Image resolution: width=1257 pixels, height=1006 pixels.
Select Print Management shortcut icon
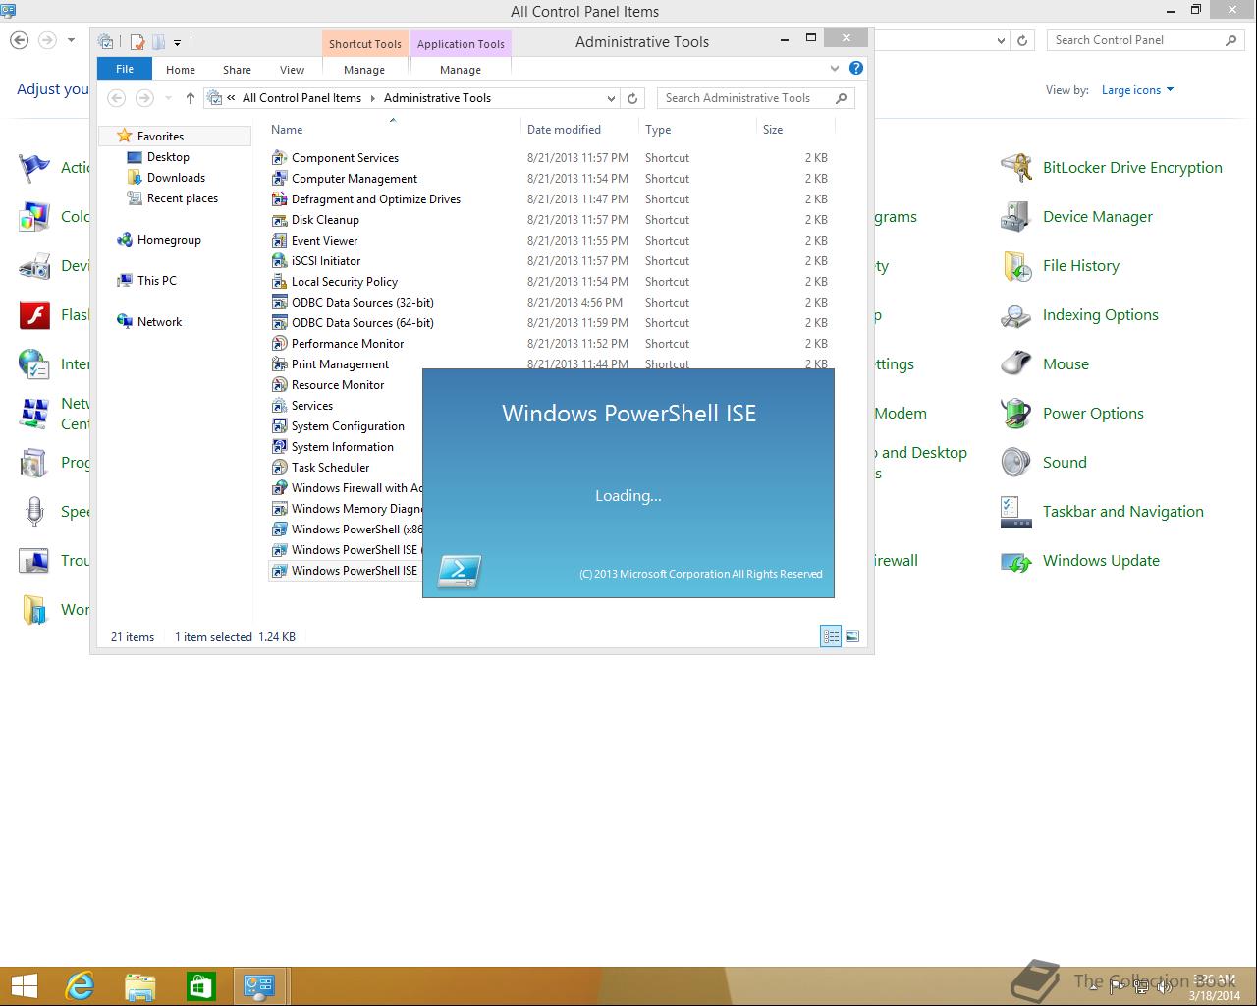point(280,364)
